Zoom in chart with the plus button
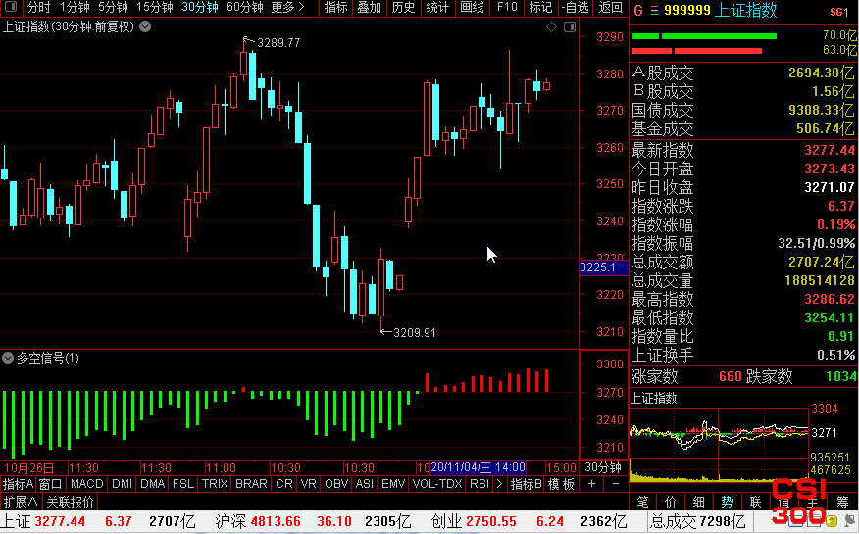The image size is (859, 534). pyautogui.click(x=591, y=484)
